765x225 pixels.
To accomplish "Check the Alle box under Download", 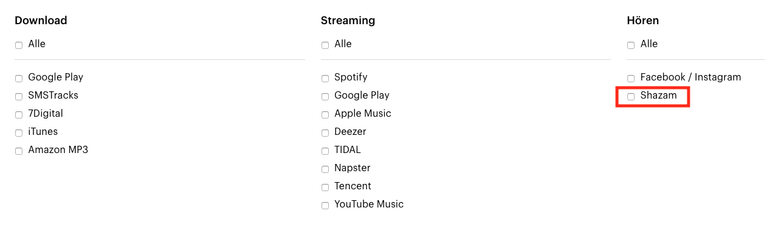I will click(x=19, y=45).
